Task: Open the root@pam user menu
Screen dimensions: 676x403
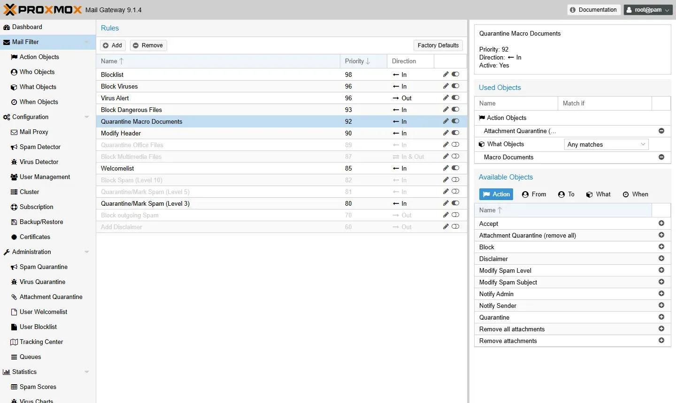Action: coord(648,10)
